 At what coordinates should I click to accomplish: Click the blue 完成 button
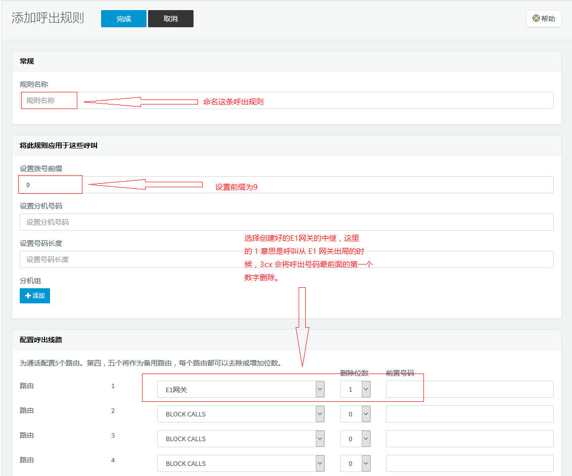124,19
